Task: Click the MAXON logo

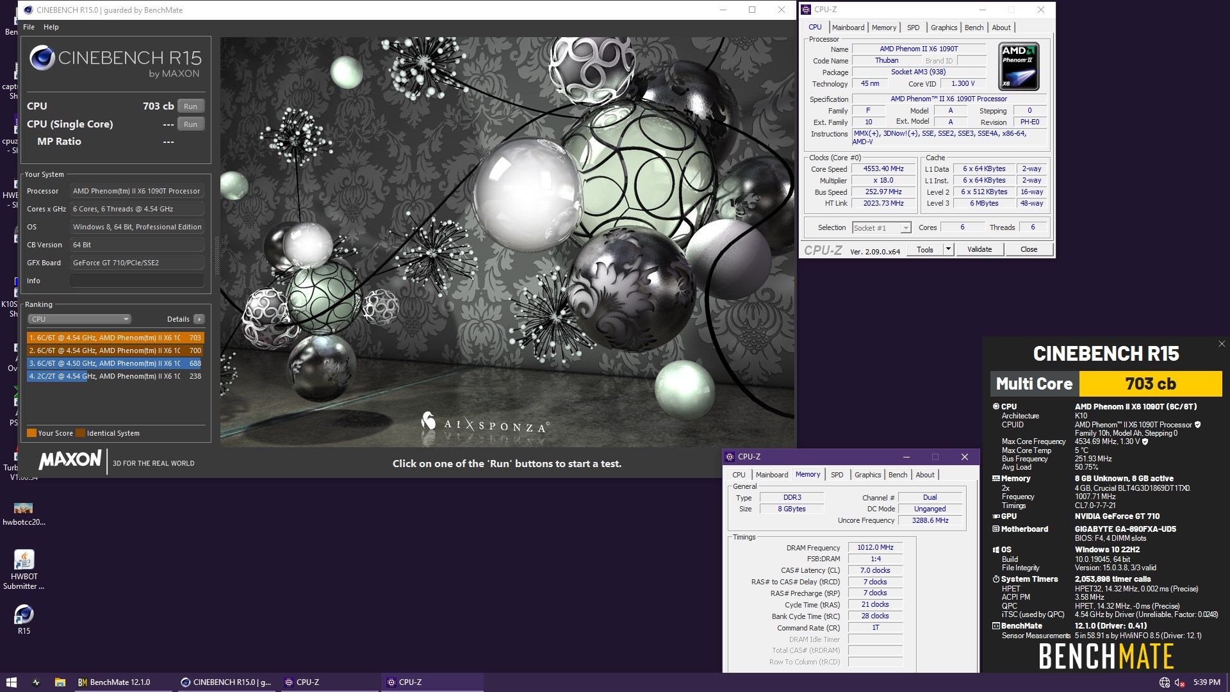Action: [x=70, y=460]
